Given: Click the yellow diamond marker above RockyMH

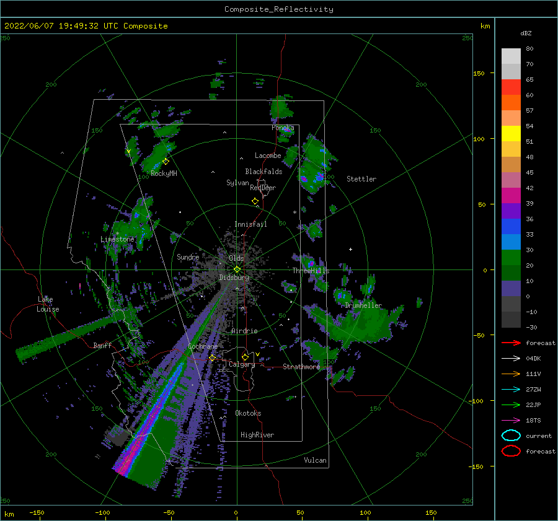Looking at the screenshot, I should [x=166, y=162].
